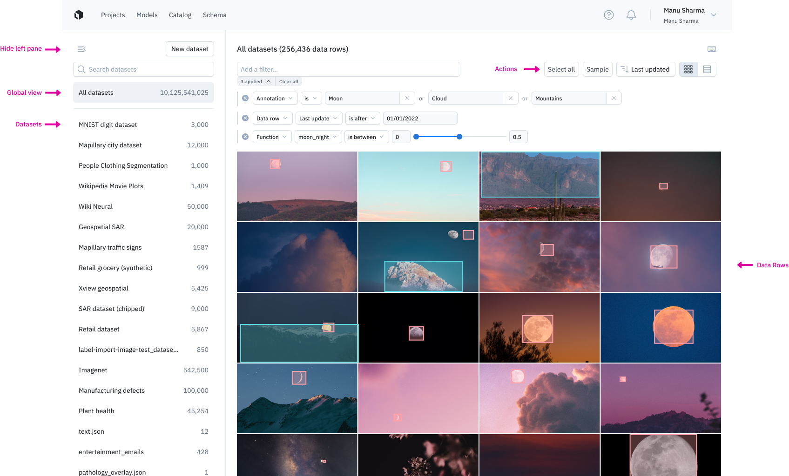The height and width of the screenshot is (476, 789).
Task: Open the 'is between' operator dropdown
Action: coord(366,137)
